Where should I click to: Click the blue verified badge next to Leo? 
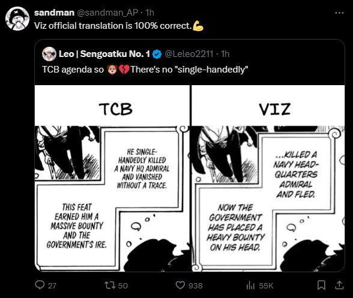point(157,54)
